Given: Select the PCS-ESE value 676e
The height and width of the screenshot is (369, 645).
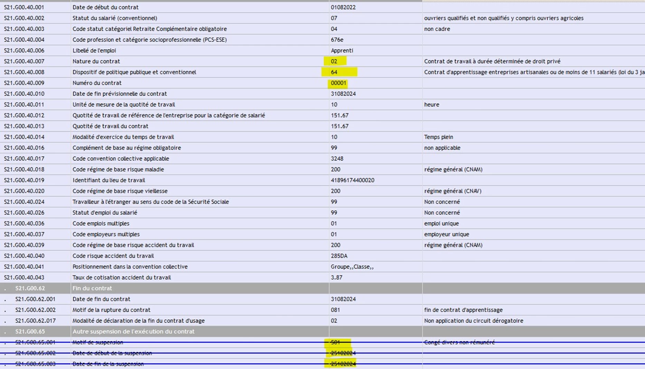Looking at the screenshot, I should point(337,40).
